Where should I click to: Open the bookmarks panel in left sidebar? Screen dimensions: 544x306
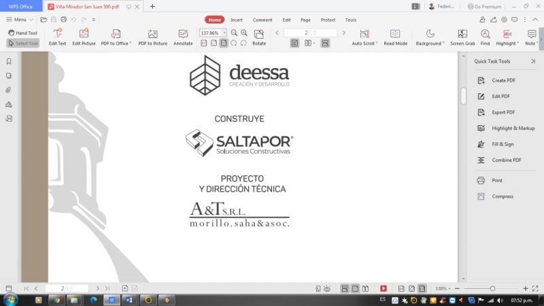point(9,61)
